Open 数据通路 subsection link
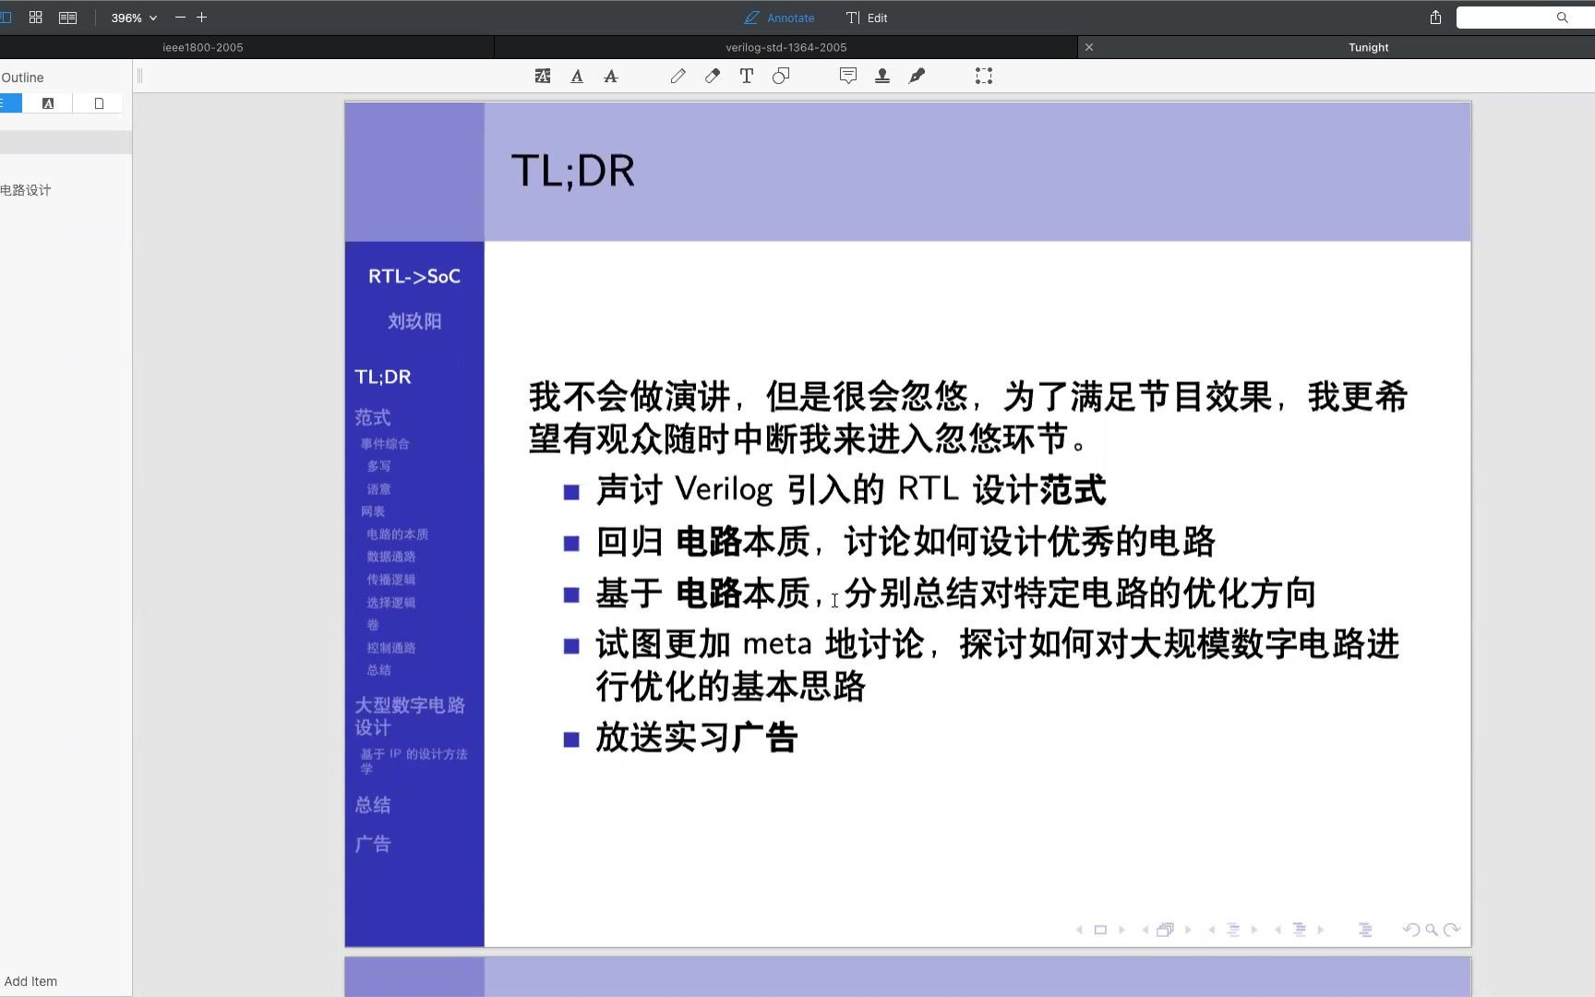 pyautogui.click(x=391, y=557)
